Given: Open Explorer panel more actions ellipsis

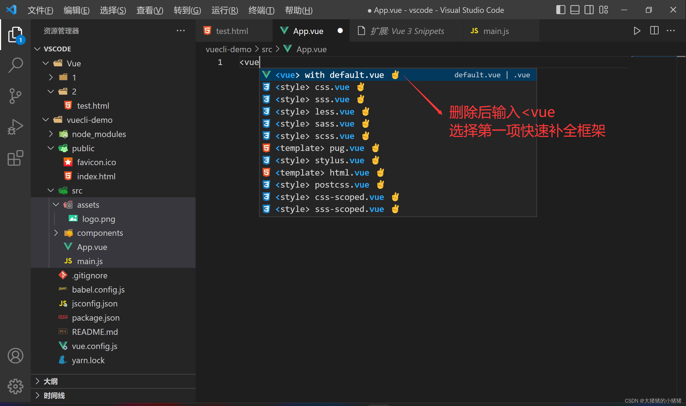Looking at the screenshot, I should [181, 31].
